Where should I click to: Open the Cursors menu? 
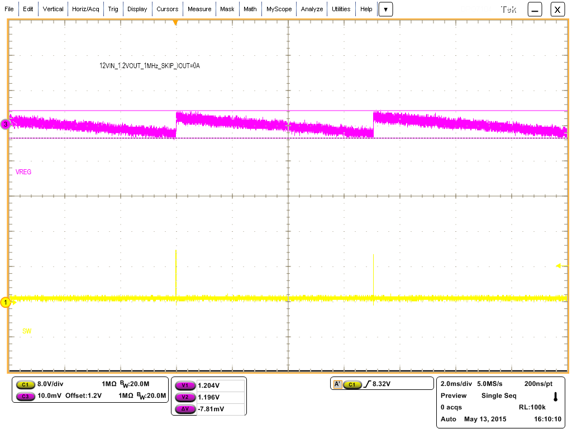(168, 9)
